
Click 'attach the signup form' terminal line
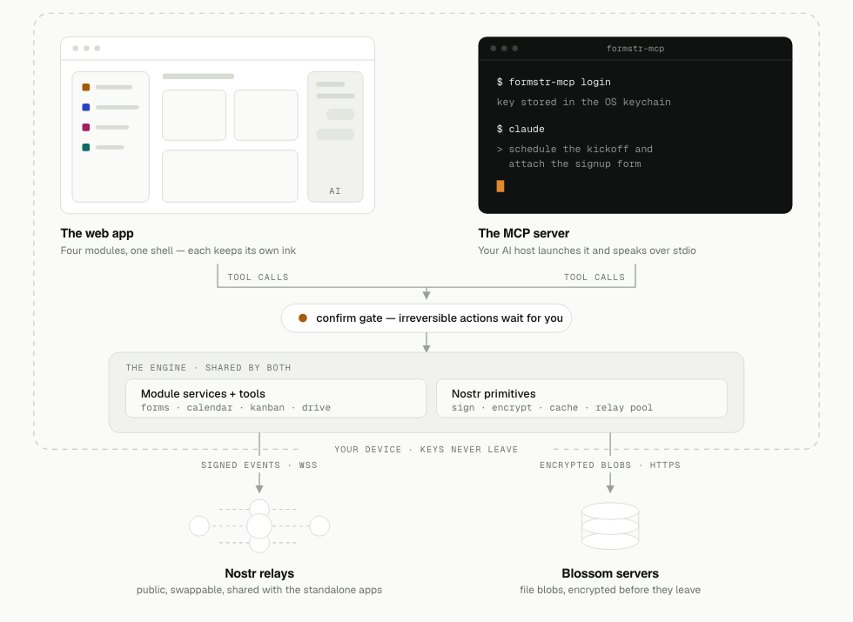pyautogui.click(x=575, y=164)
